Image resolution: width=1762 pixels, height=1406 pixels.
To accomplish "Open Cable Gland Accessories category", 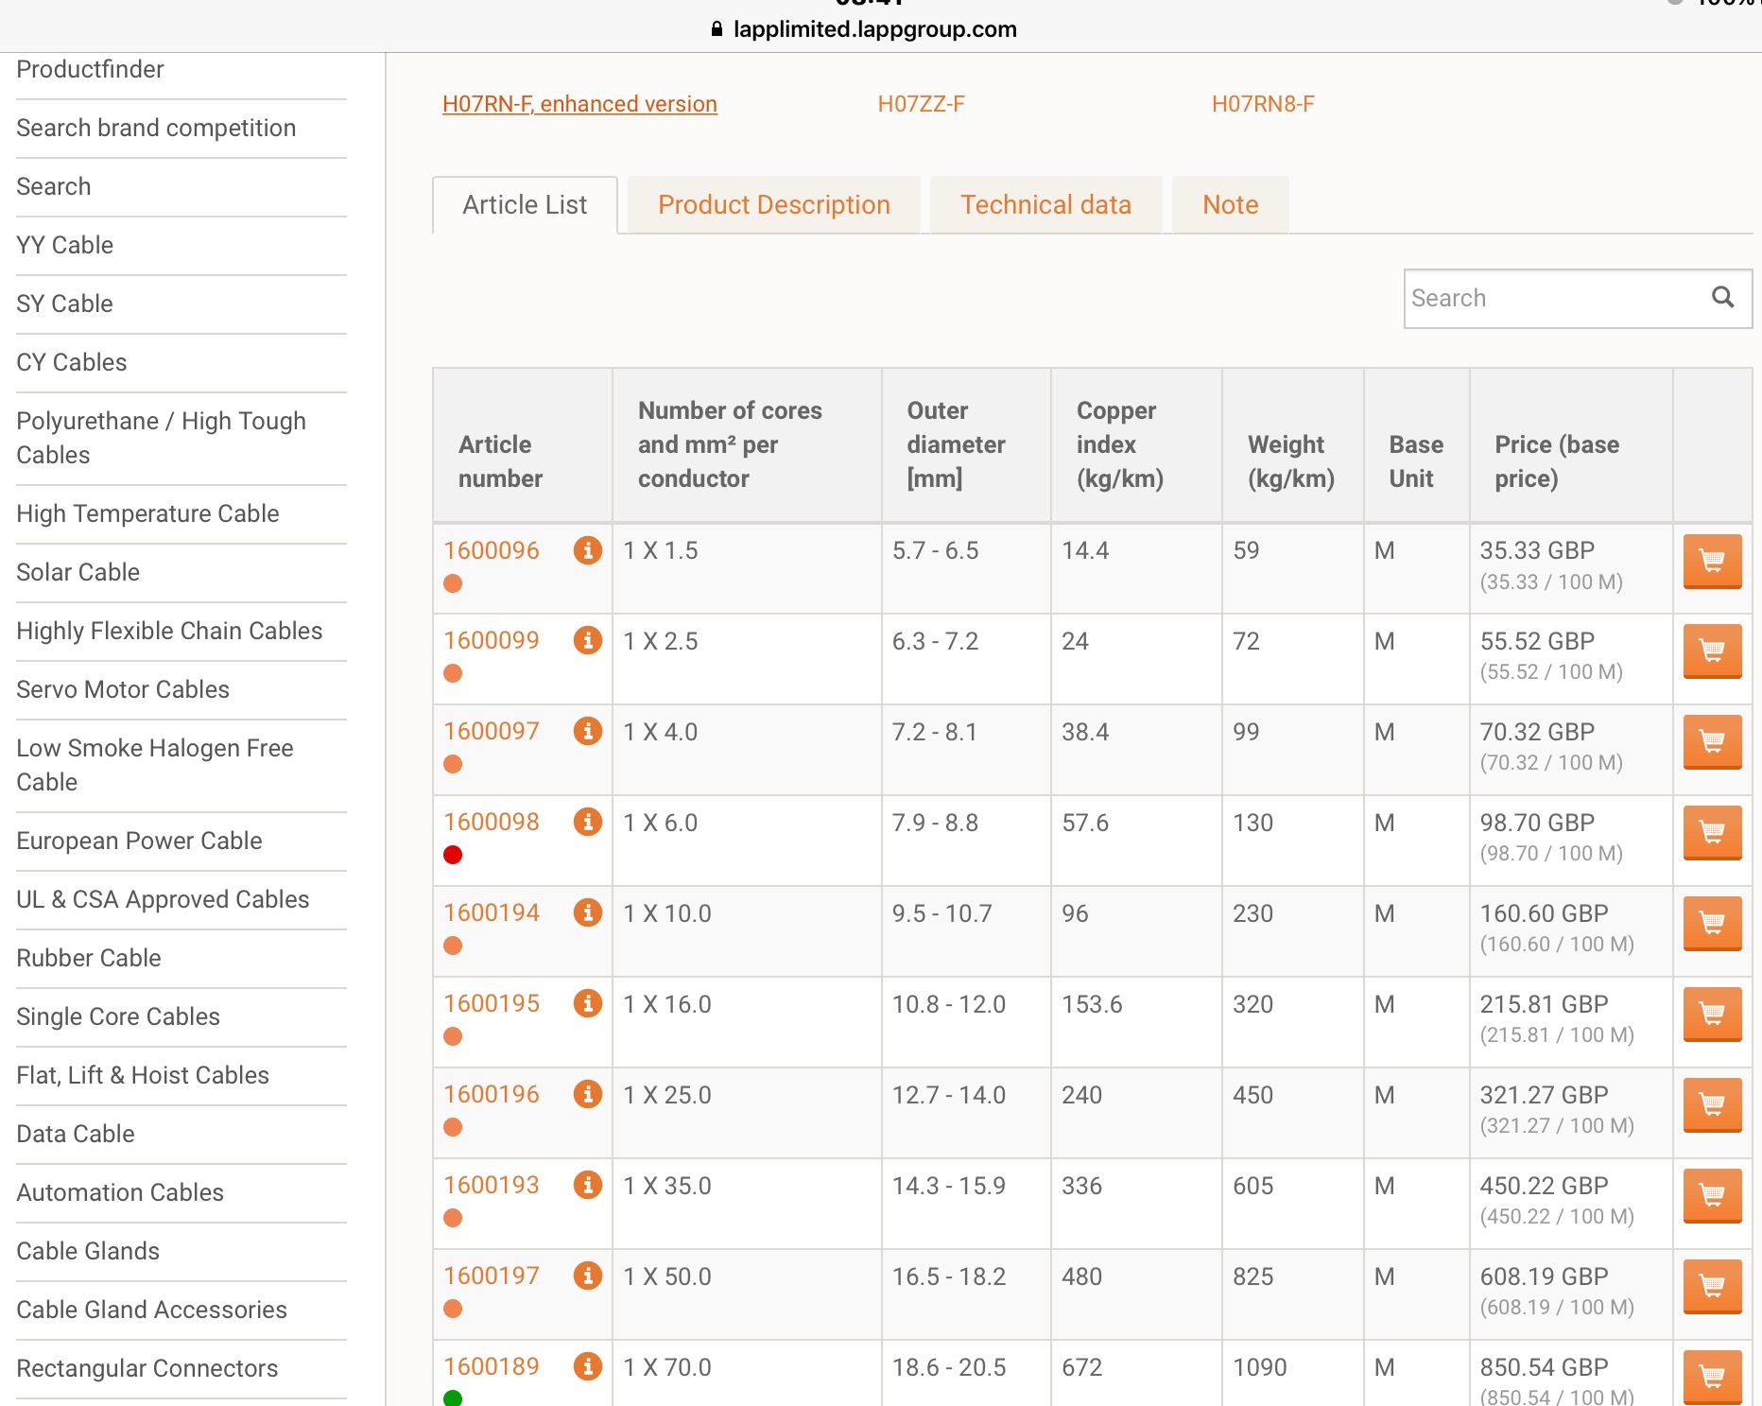I will (x=151, y=1310).
